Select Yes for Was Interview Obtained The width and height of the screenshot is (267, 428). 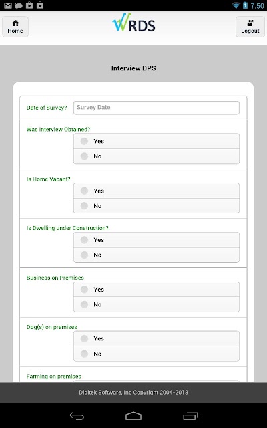pos(156,141)
